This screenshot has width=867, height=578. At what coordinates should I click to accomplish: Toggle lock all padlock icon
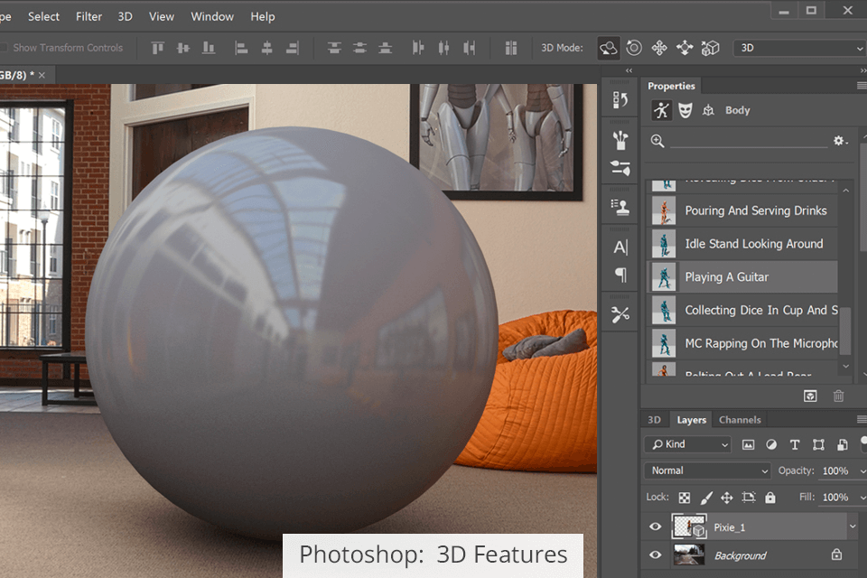pyautogui.click(x=770, y=498)
